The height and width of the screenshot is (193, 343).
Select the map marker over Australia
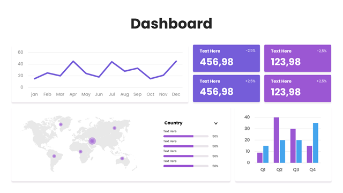(x=122, y=159)
